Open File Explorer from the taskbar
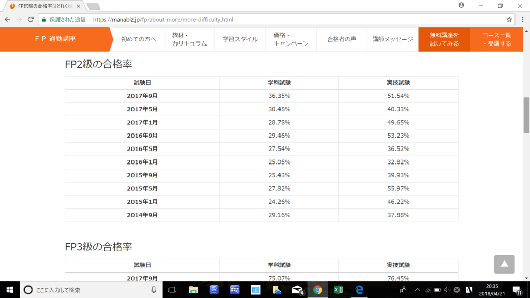 point(194,290)
